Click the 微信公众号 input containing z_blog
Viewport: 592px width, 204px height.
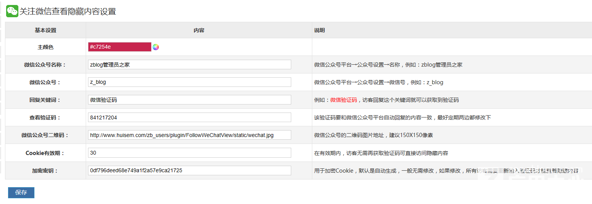pos(189,82)
